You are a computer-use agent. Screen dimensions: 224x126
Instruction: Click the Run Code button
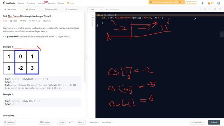pos(198,122)
